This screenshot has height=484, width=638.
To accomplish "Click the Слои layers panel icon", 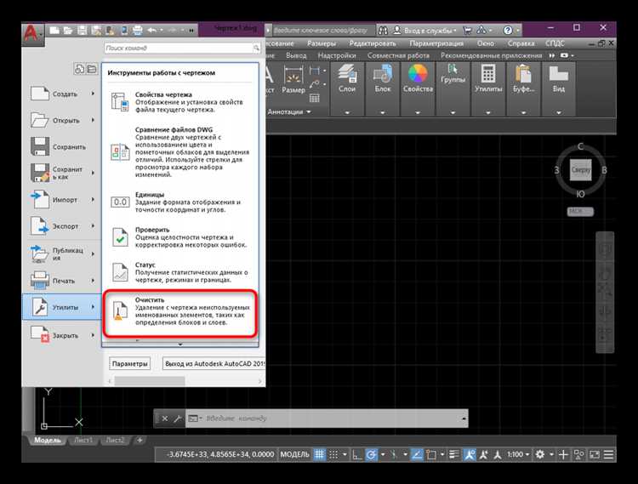I will 347,77.
